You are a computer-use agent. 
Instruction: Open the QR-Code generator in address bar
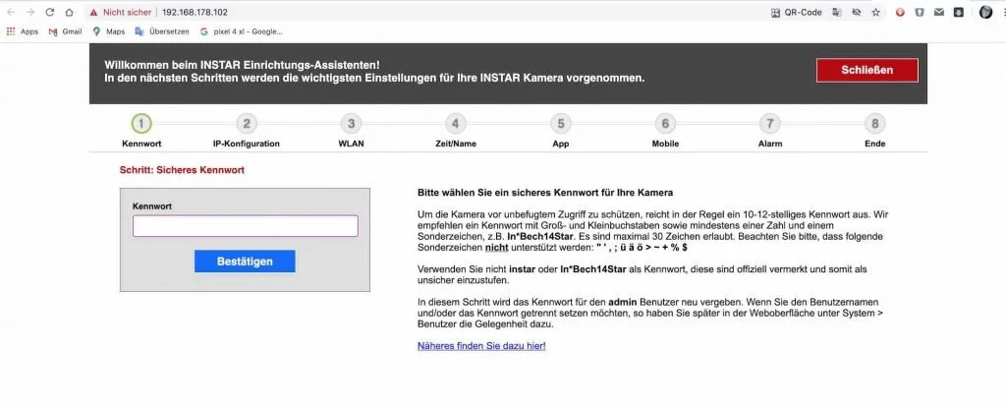pos(796,12)
